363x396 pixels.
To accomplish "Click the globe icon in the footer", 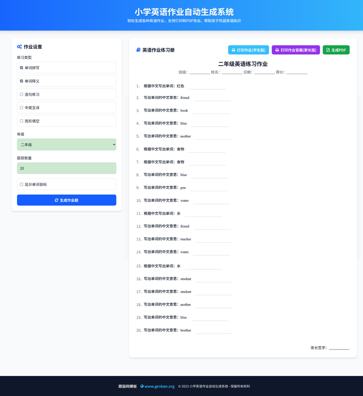I will point(142,386).
